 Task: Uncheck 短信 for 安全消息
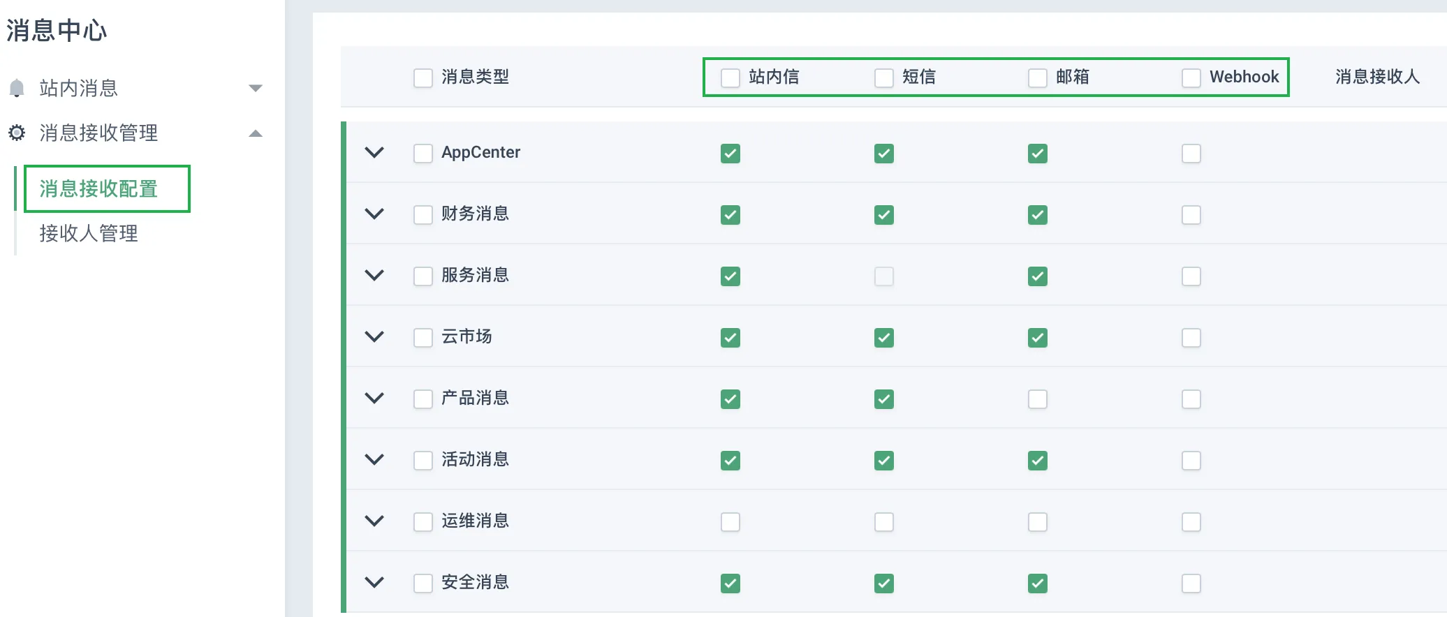point(884,583)
